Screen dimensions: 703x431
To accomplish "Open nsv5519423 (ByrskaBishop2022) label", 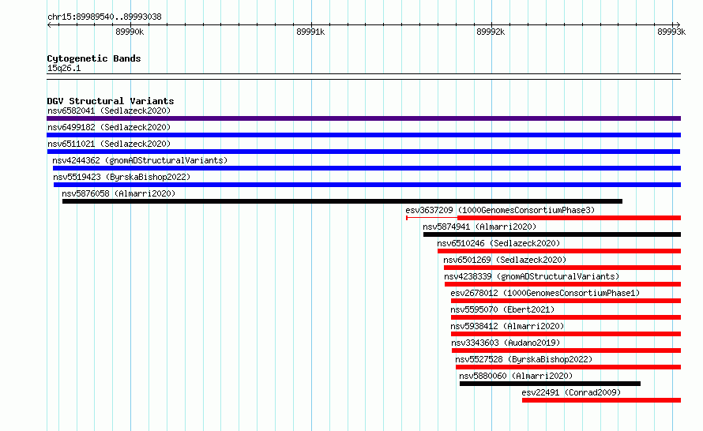I will (122, 177).
